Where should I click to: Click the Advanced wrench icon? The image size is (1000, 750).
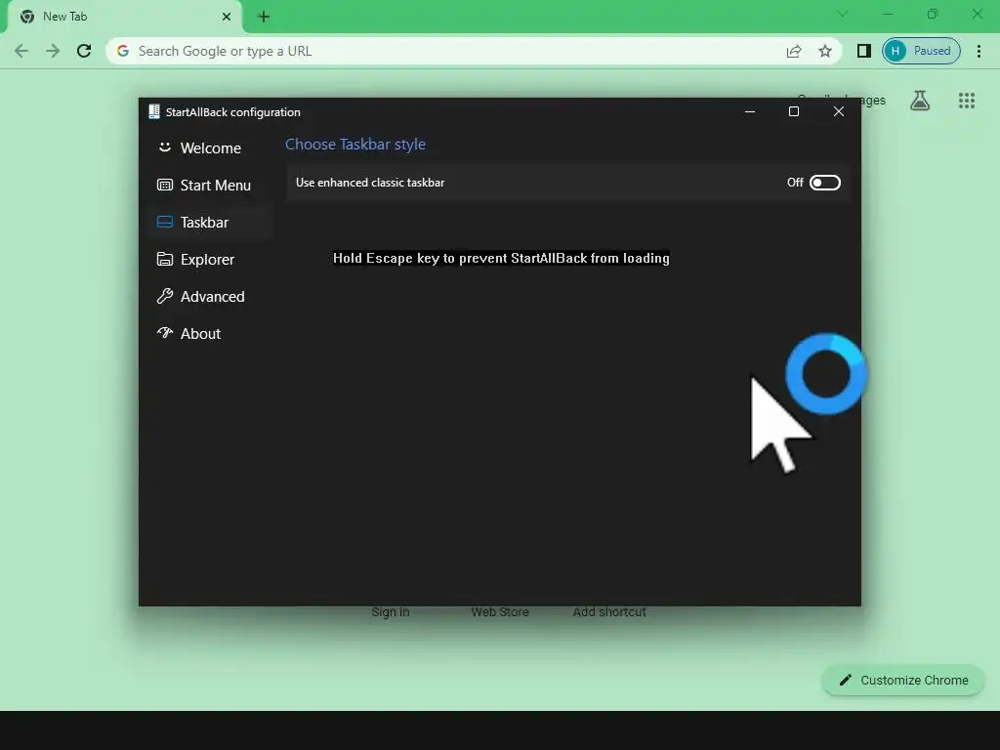tap(164, 296)
